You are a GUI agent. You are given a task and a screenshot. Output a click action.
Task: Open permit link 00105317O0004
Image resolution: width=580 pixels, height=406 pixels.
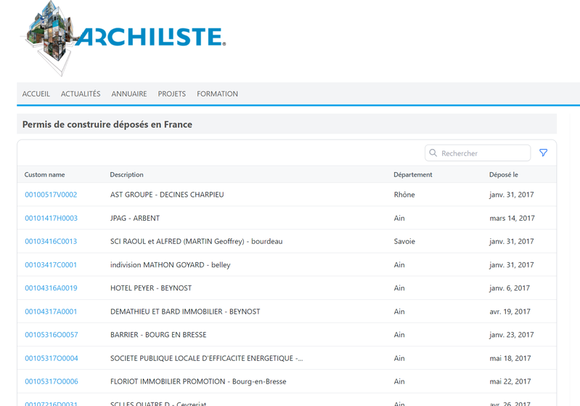pyautogui.click(x=52, y=358)
